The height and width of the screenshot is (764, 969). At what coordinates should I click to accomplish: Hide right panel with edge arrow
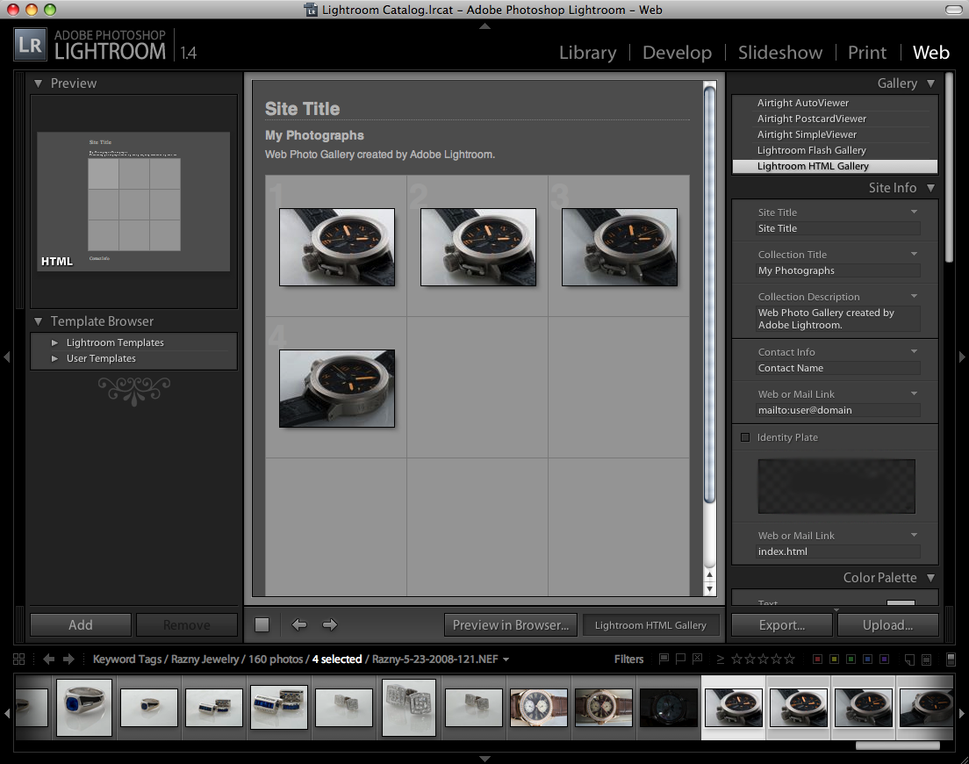click(962, 357)
